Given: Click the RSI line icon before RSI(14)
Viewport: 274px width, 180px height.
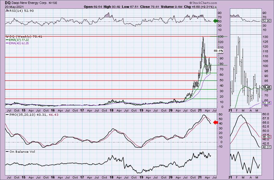Looking at the screenshot, I should [7, 11].
